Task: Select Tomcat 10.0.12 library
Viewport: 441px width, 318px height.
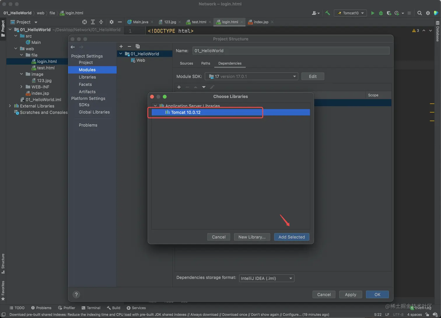Action: pyautogui.click(x=231, y=112)
